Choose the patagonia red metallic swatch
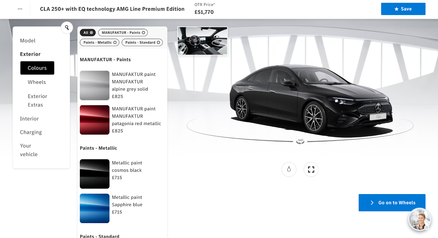 tap(95, 120)
